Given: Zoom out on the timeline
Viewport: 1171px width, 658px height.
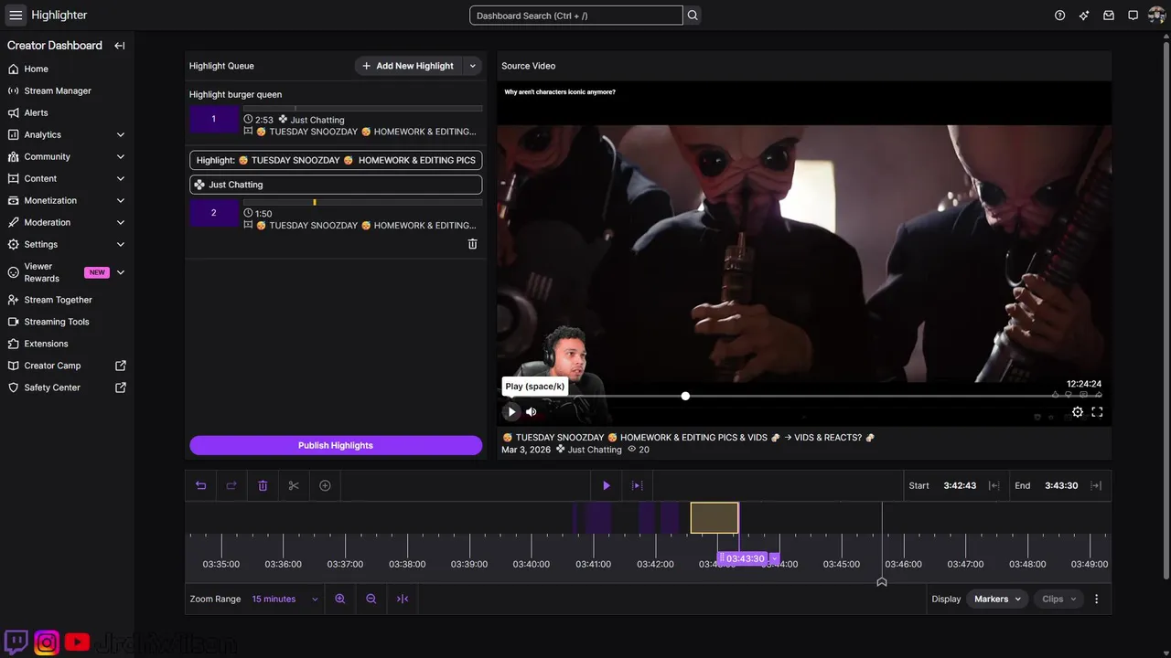Looking at the screenshot, I should pos(371,599).
